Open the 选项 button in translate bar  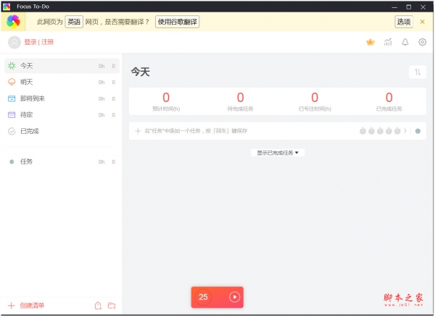[404, 22]
